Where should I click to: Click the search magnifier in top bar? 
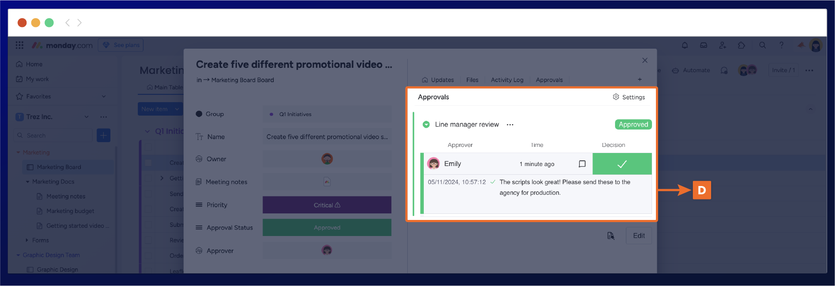point(762,45)
